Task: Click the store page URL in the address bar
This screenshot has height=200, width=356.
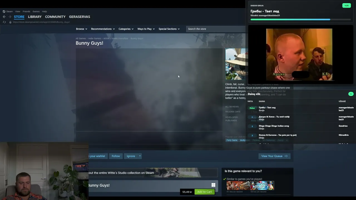Action: tap(41, 22)
